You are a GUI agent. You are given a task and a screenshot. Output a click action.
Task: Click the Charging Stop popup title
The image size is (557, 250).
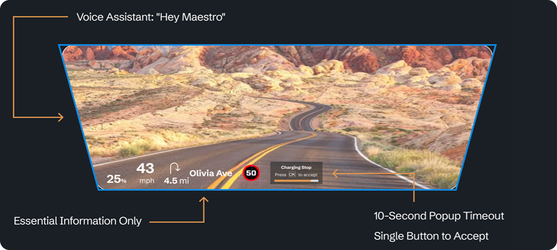(x=296, y=167)
